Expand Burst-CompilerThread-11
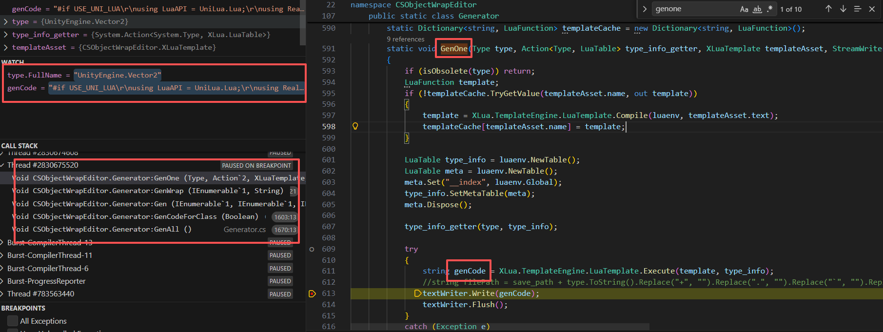883x332 pixels. coord(3,255)
